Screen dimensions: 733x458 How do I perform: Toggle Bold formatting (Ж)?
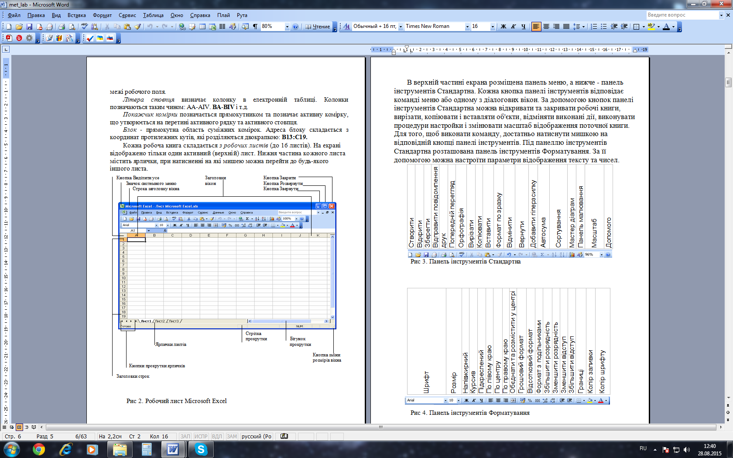(x=503, y=27)
